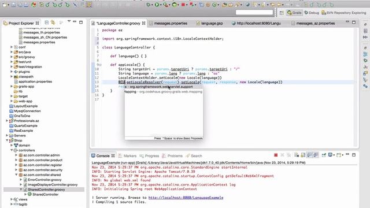
Task: Select SharedController.groovy in Project Explorer
Action: (46, 190)
